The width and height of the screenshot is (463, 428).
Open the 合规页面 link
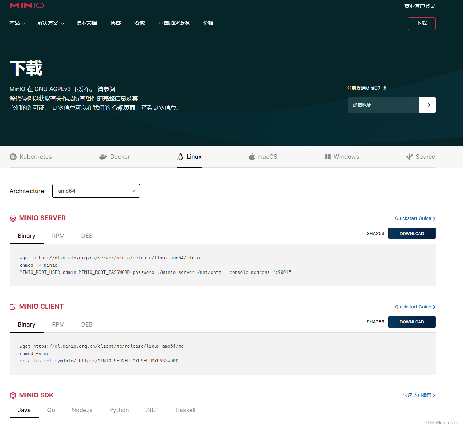click(x=124, y=108)
